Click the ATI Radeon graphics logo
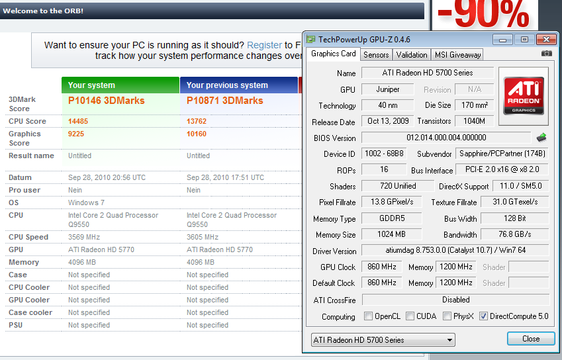 pos(524,96)
